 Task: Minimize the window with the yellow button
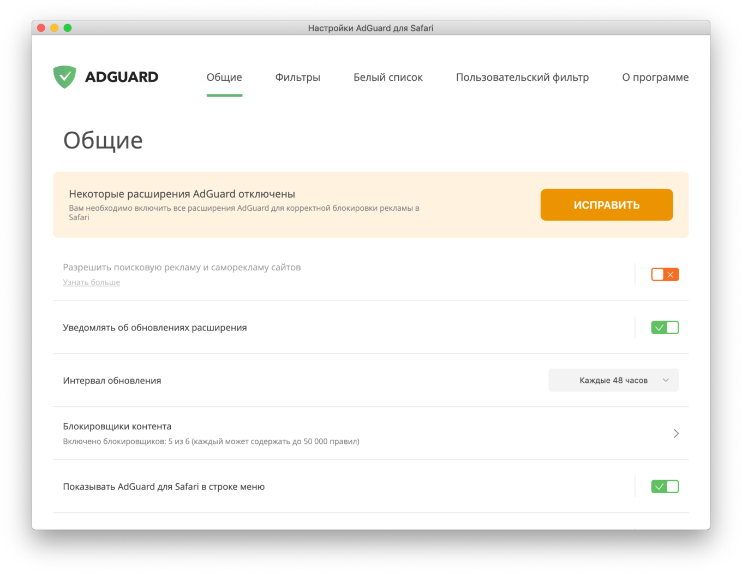(x=54, y=28)
